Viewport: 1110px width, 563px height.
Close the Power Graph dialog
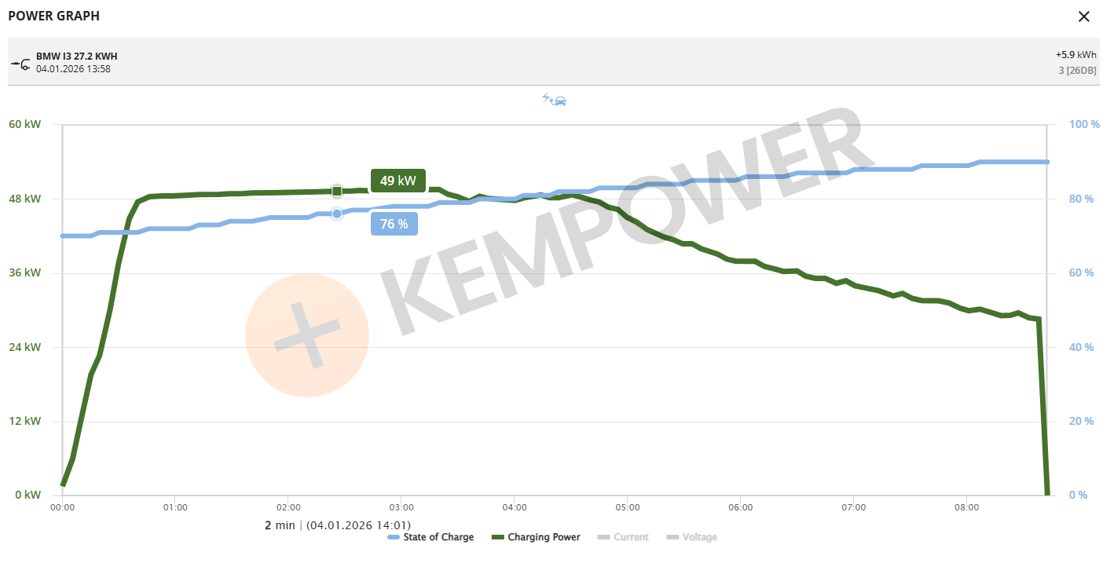1084,16
